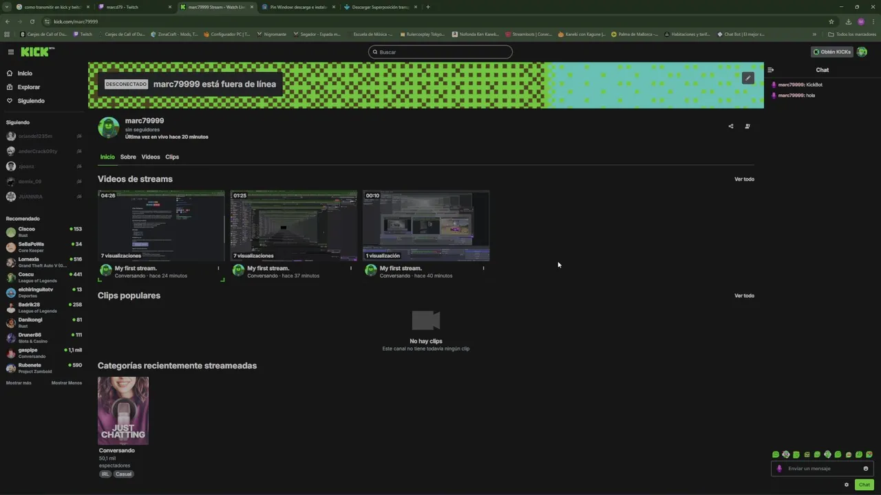Viewport: 881px width, 495px height.
Task: Open recommended channel Badrik28
Action: pyautogui.click(x=43, y=307)
